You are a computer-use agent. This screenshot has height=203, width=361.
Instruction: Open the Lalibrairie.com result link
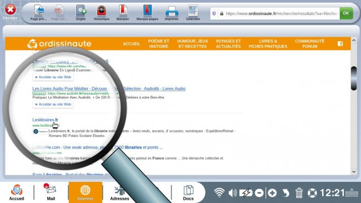coord(98,147)
